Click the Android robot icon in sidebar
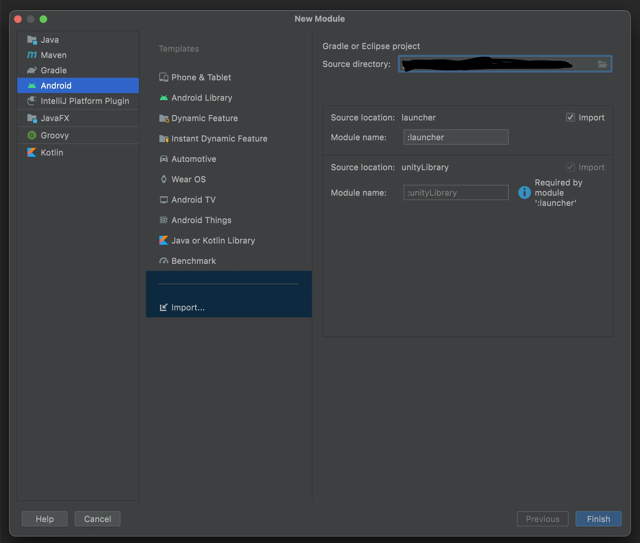The width and height of the screenshot is (640, 543). coord(32,86)
